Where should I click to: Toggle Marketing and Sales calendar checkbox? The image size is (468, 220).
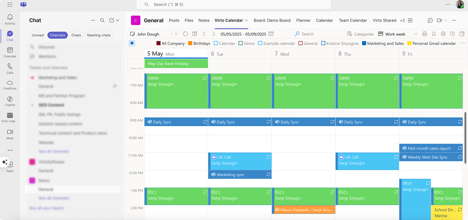(x=364, y=43)
